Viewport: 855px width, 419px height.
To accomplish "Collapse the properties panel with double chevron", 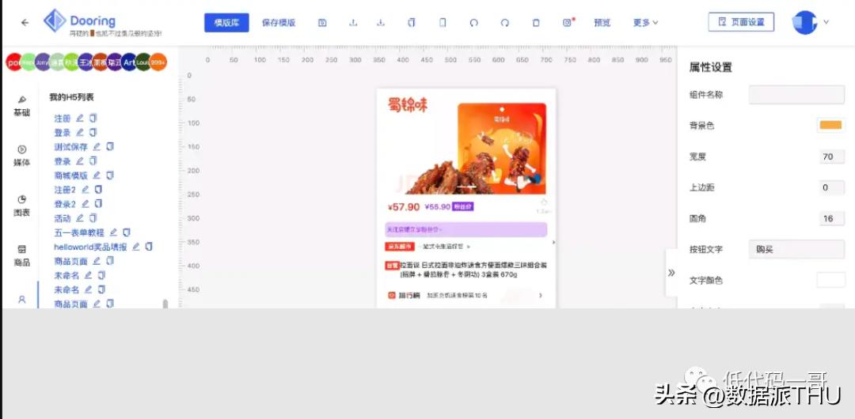I will (x=671, y=273).
